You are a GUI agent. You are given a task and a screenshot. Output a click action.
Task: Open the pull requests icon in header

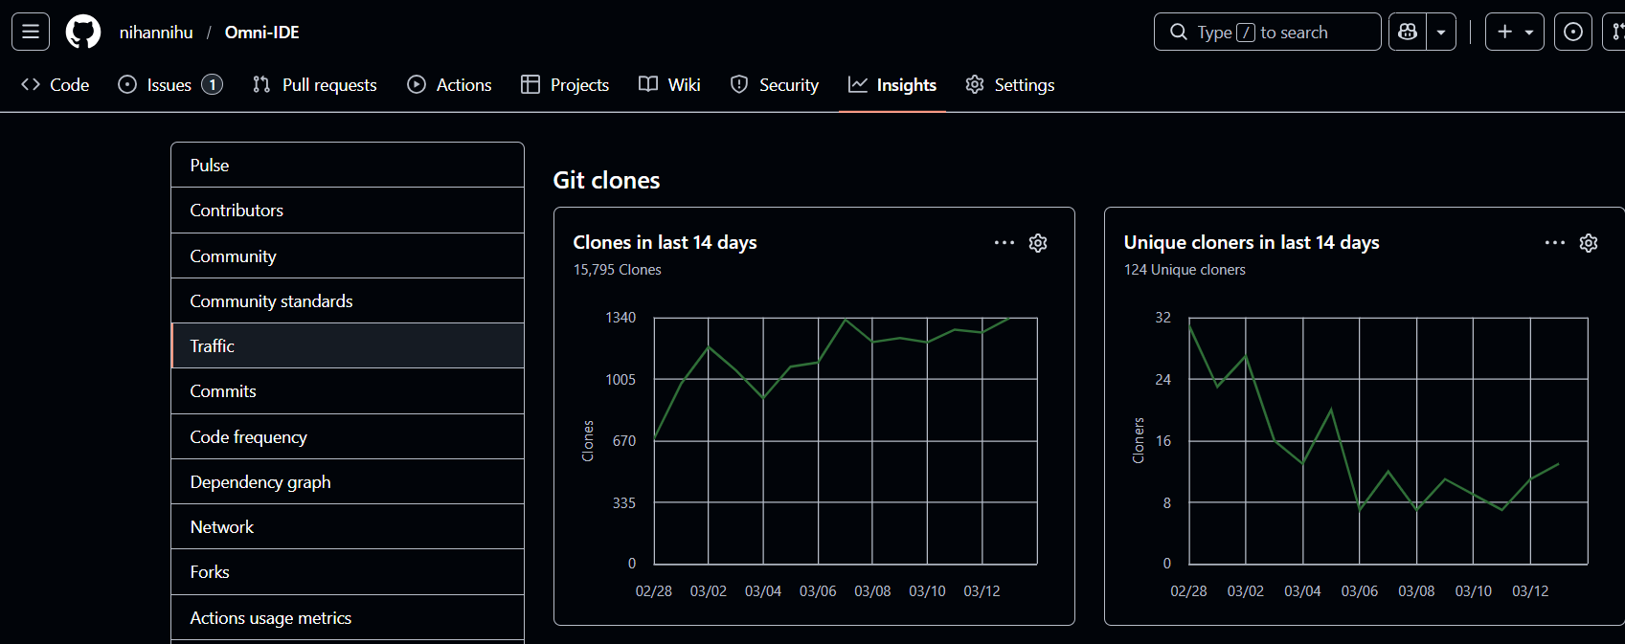(1616, 32)
